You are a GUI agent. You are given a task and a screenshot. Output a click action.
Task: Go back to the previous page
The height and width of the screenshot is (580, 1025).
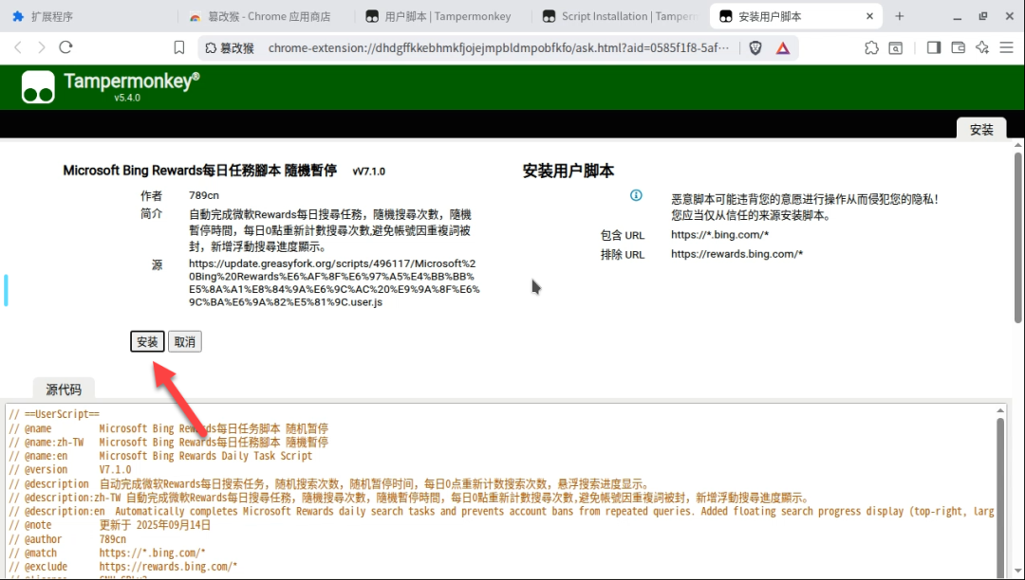coord(18,47)
